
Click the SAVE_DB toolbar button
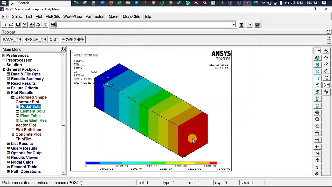12,40
